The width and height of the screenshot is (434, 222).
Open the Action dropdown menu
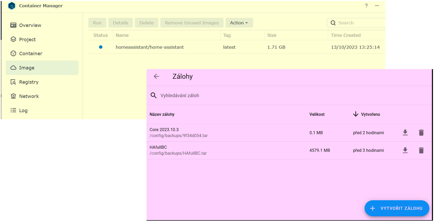click(239, 23)
